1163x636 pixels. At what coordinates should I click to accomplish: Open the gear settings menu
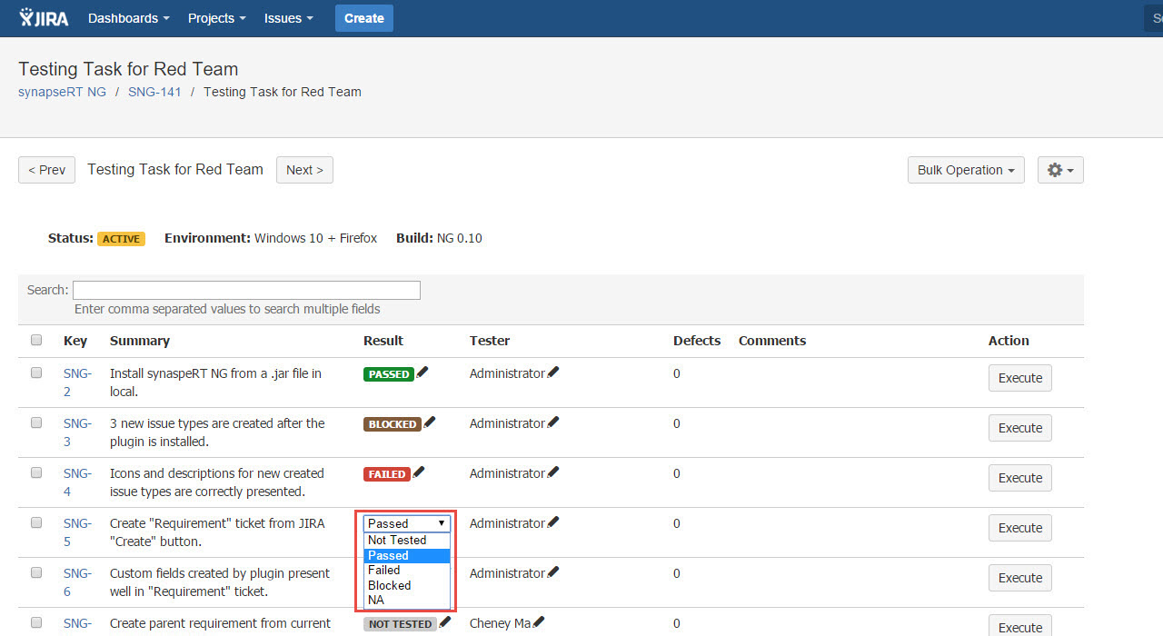coord(1059,170)
